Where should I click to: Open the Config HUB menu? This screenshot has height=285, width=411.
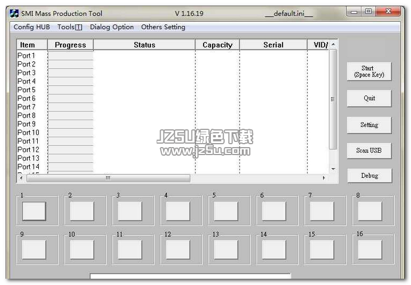point(31,27)
